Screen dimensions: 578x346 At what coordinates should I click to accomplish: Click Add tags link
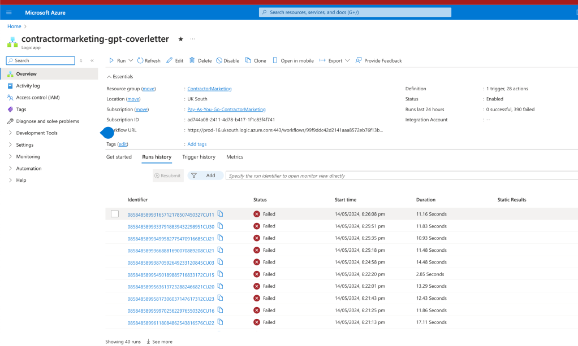click(x=197, y=144)
